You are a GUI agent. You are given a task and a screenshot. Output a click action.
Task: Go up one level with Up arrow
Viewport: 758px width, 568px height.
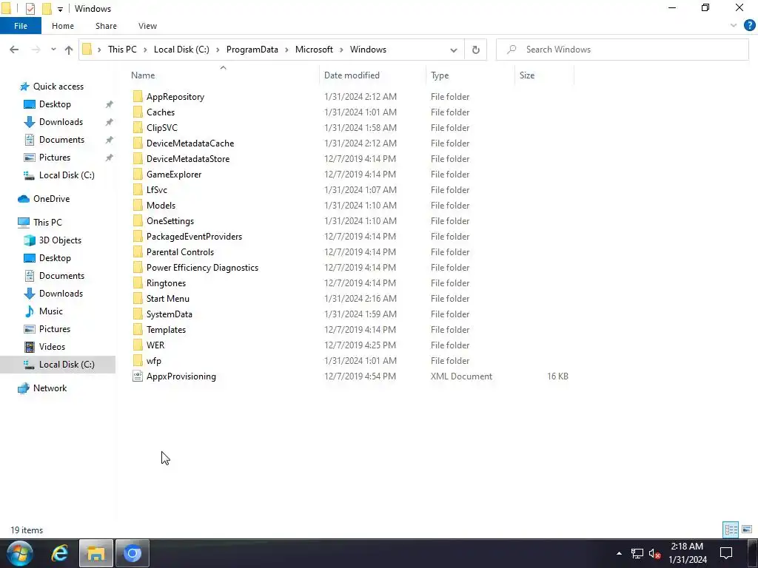coord(69,50)
